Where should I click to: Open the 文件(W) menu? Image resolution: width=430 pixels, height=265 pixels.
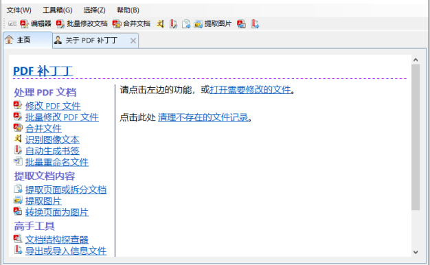[x=19, y=10]
